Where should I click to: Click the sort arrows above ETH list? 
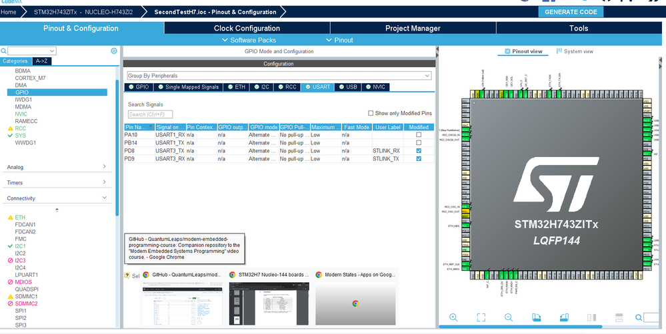click(57, 210)
